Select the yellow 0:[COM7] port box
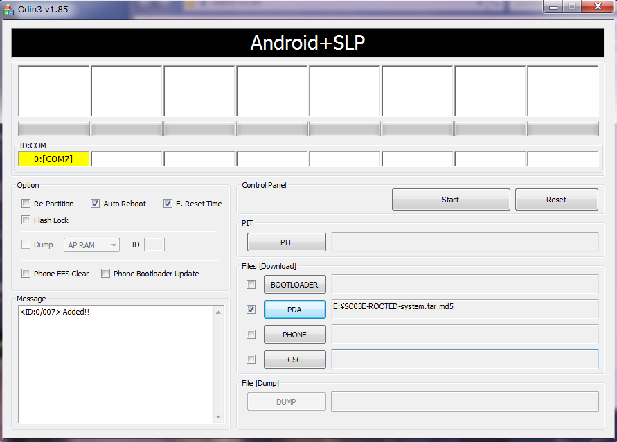The height and width of the screenshot is (442, 617). pyautogui.click(x=54, y=159)
